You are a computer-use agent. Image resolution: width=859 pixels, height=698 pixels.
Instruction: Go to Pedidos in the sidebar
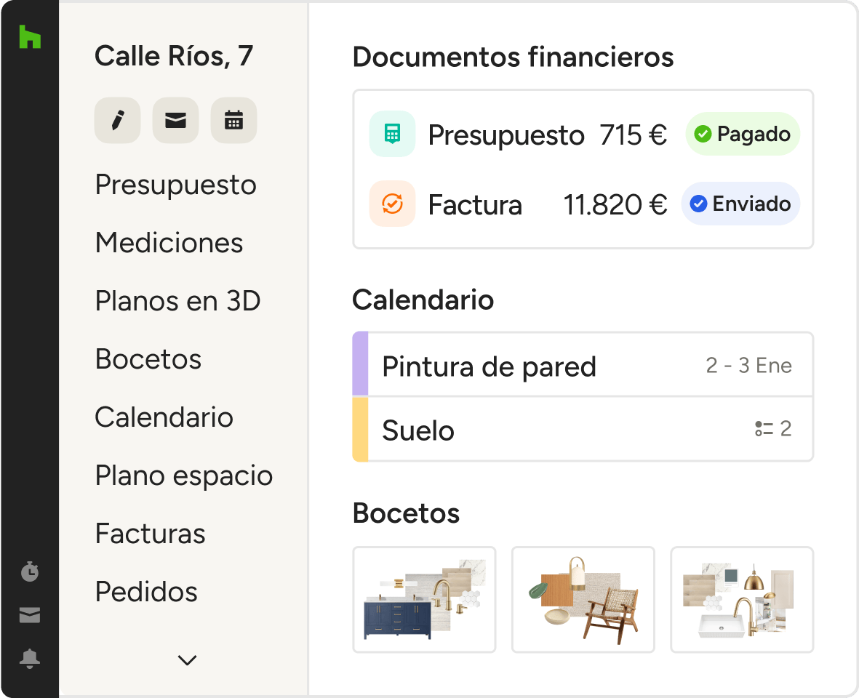(146, 592)
